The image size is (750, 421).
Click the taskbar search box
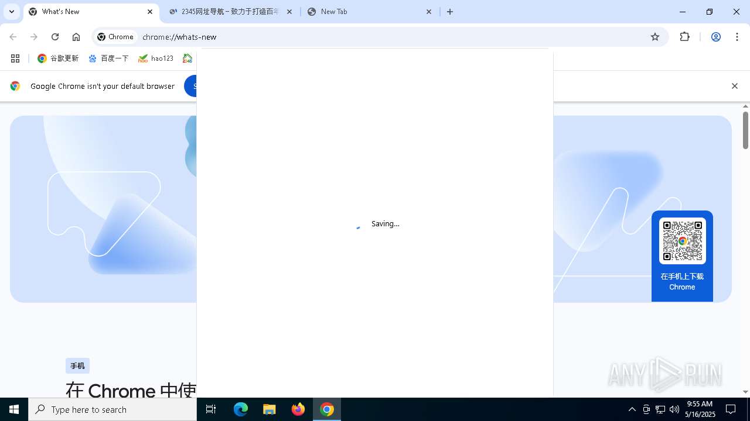click(x=112, y=409)
